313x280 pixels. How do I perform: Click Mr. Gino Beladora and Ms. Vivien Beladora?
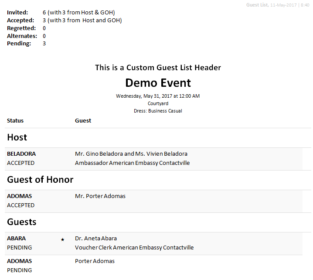tap(131, 154)
